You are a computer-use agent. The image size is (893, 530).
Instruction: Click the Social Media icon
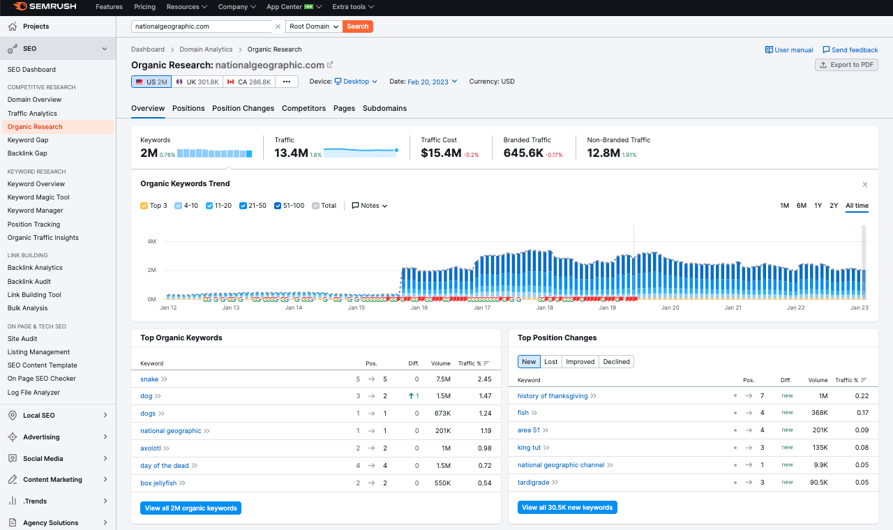[x=13, y=459]
